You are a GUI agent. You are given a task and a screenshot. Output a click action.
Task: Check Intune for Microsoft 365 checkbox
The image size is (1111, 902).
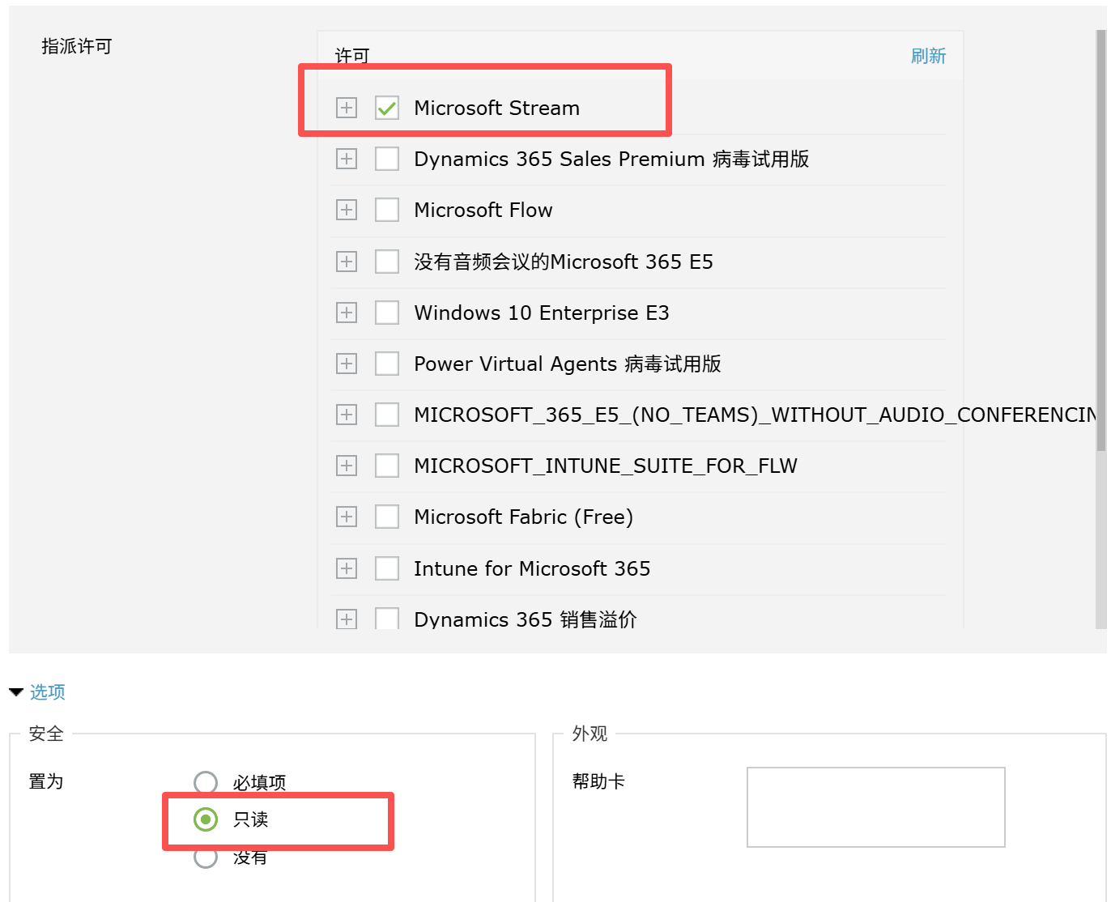[387, 568]
